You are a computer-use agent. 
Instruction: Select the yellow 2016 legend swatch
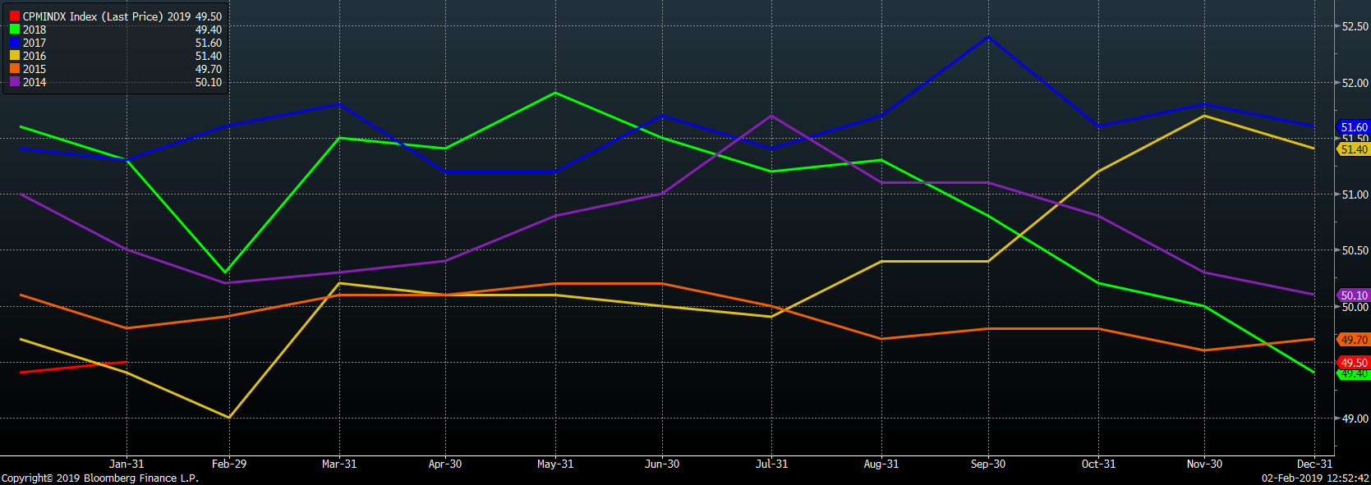pyautogui.click(x=15, y=56)
